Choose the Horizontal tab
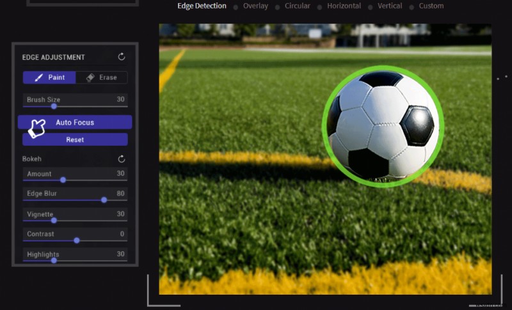 [x=344, y=6]
